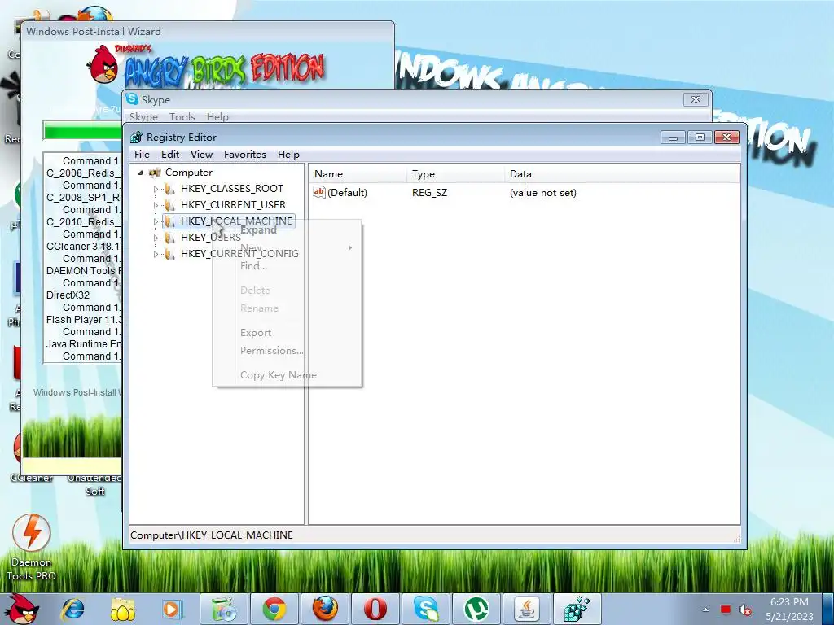
Task: Click the HKEY_CURRENT_USER folder icon
Action: (169, 205)
